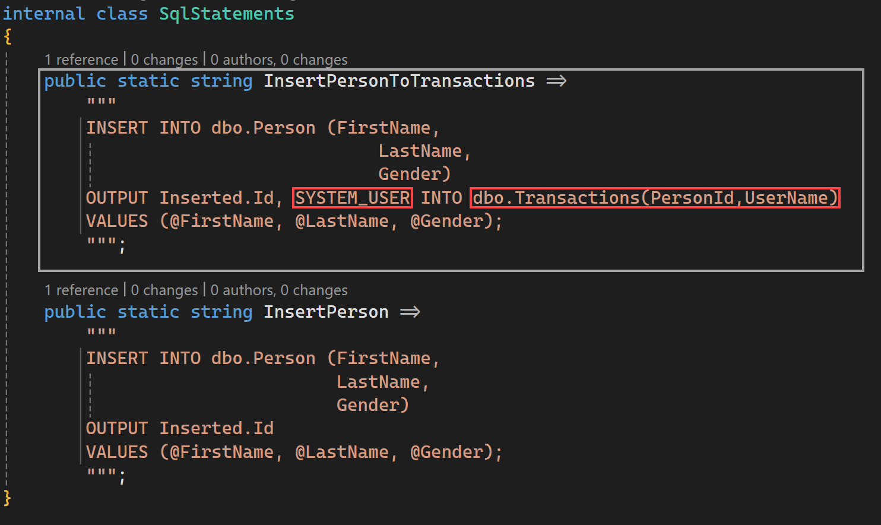Click '0 changes' CodeLens above InsertPersonToTransactions

point(164,59)
